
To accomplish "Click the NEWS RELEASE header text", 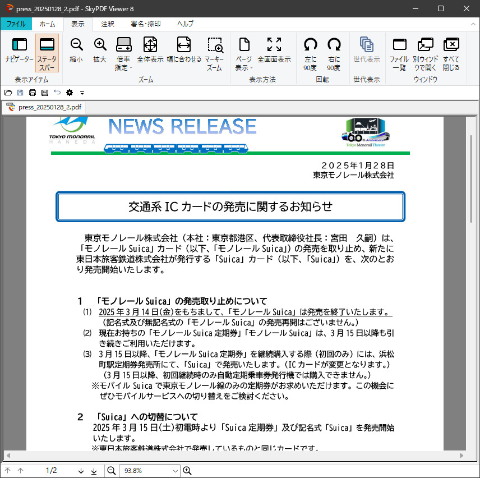I will pyautogui.click(x=182, y=126).
